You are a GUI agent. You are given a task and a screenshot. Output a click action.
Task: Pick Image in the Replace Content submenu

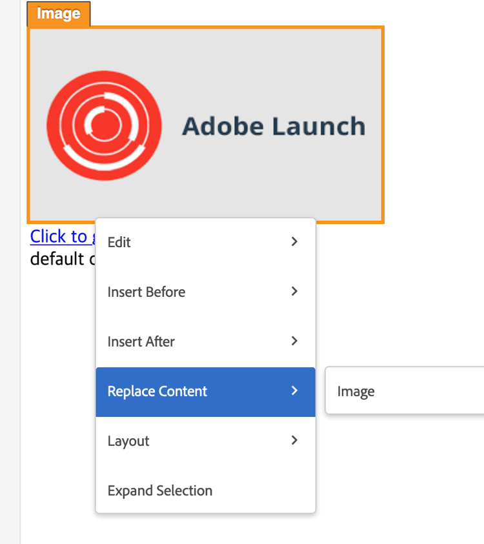pos(356,391)
